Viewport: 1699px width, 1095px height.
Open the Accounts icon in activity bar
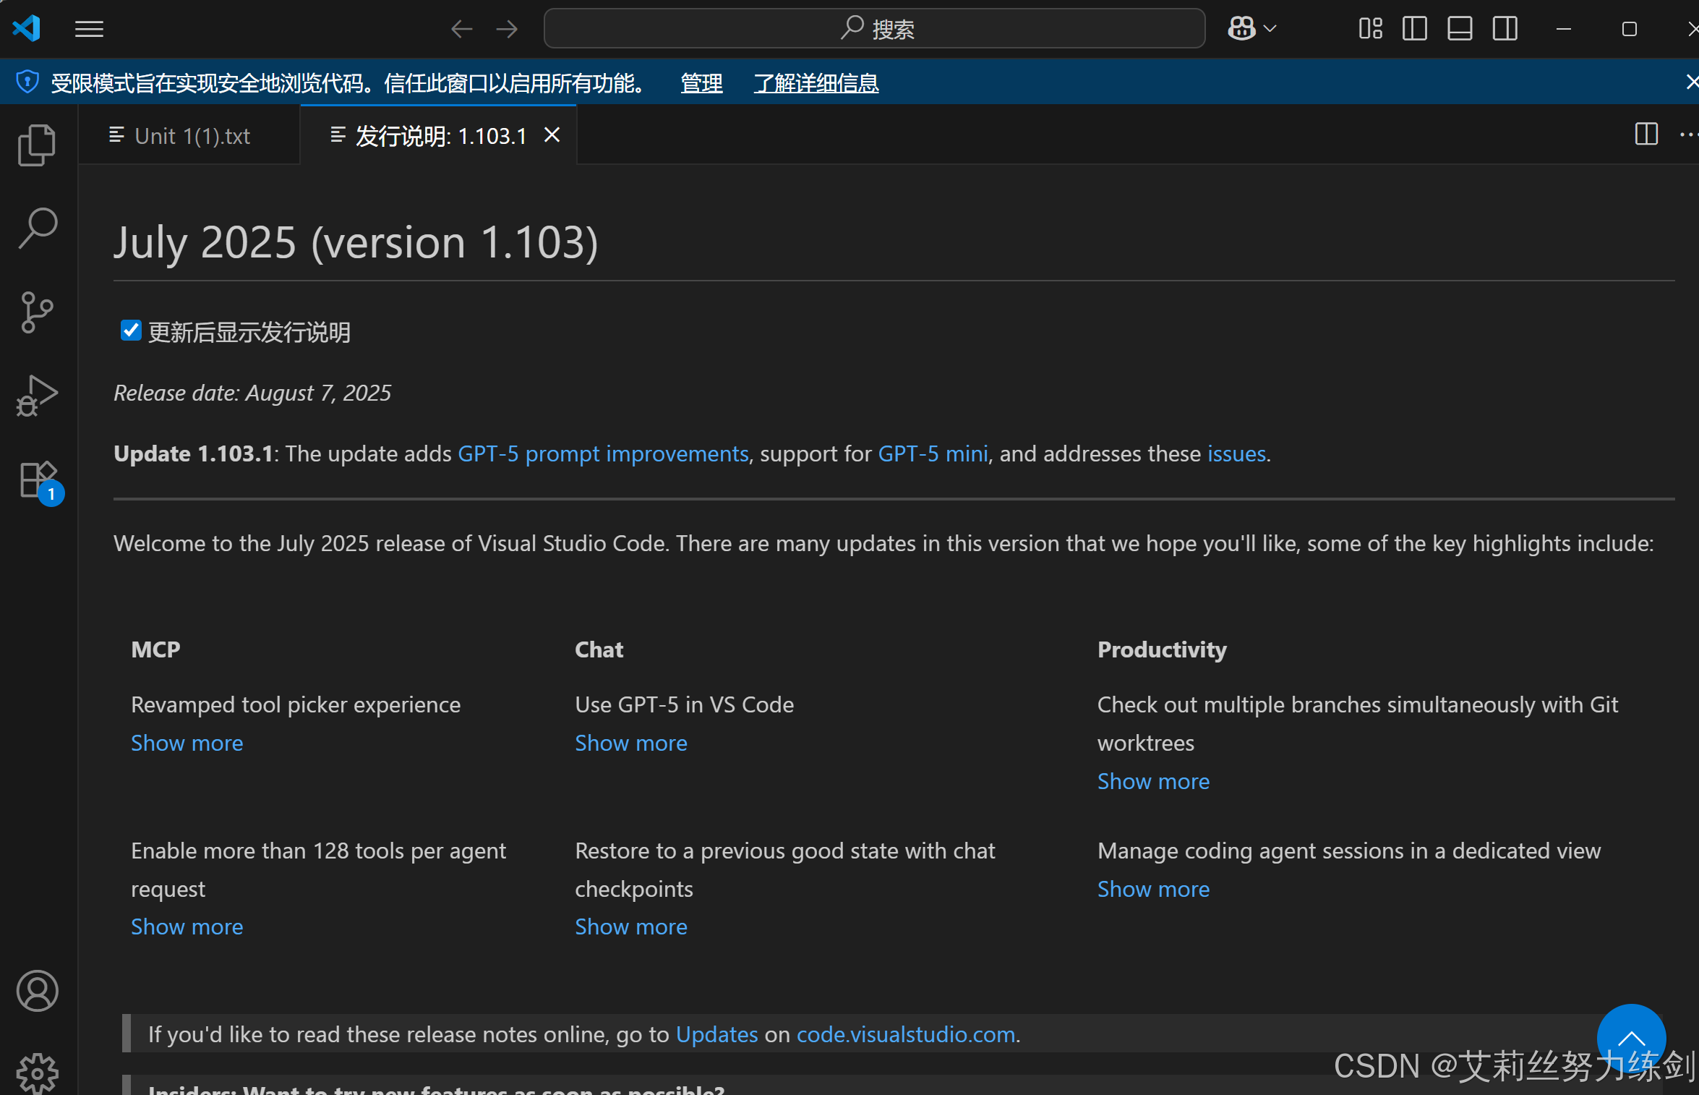click(37, 991)
